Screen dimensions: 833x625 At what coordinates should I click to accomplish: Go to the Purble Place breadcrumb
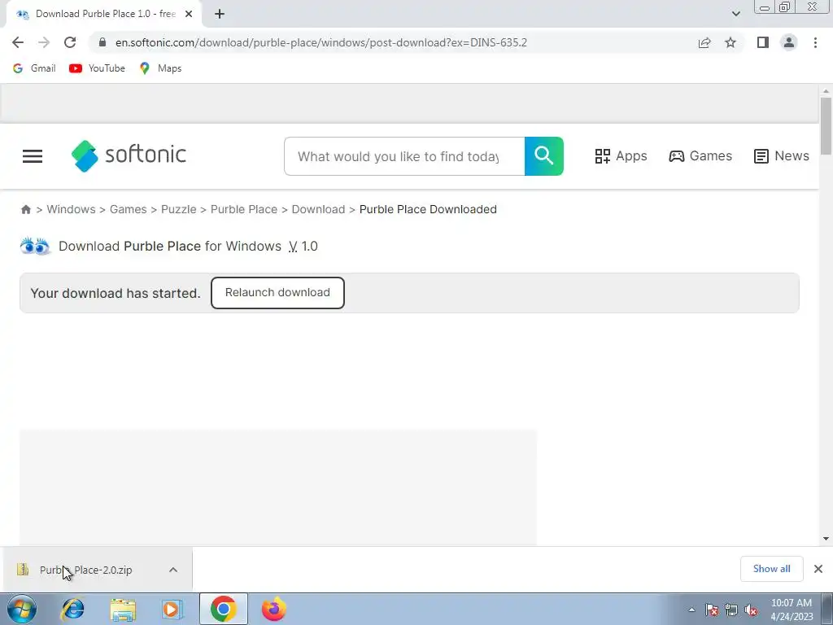[x=244, y=209]
